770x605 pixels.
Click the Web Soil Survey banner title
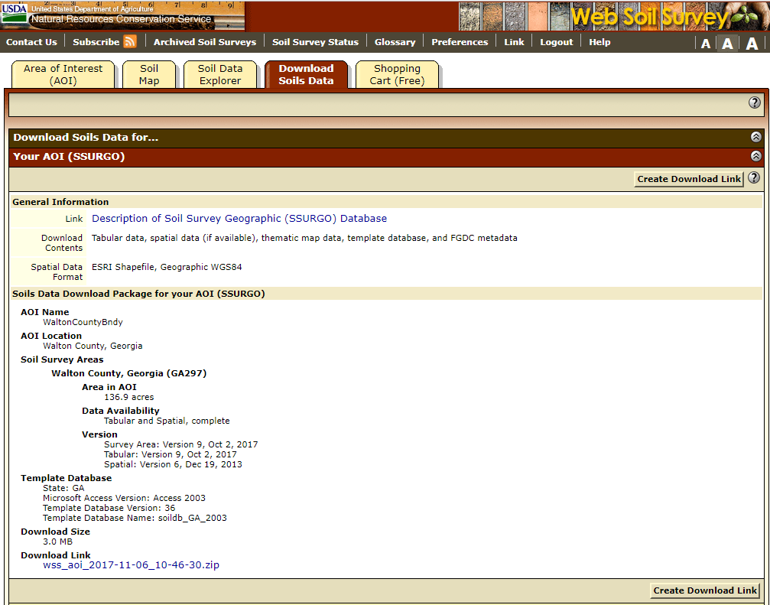click(x=649, y=17)
